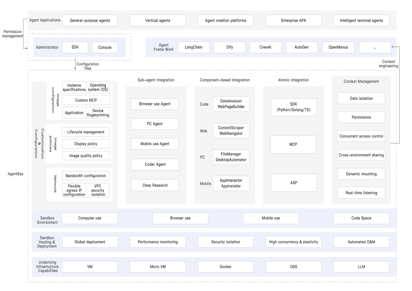412x291 pixels.
Task: Click the Security isolation box
Action: tap(225, 242)
